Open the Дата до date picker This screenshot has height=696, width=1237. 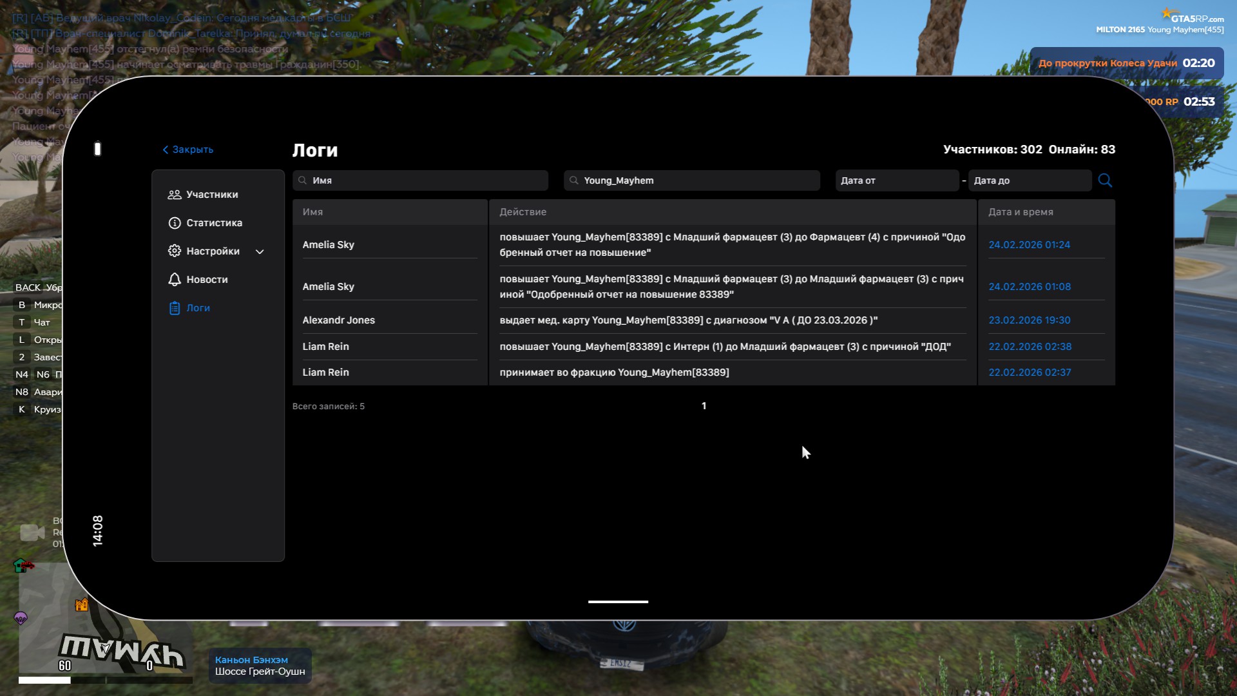click(x=1030, y=180)
